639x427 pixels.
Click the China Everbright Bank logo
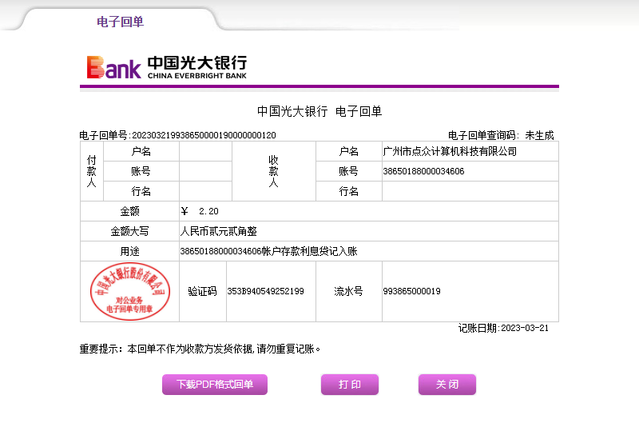[x=167, y=67]
